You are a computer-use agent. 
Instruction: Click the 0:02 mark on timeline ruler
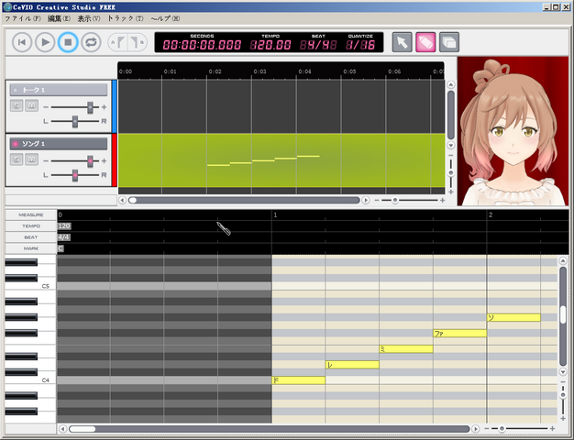[215, 71]
